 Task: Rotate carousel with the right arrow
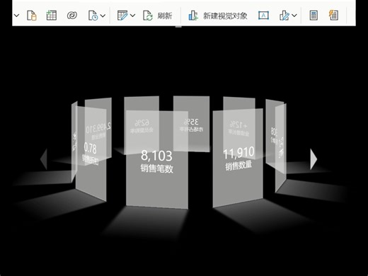[314, 159]
